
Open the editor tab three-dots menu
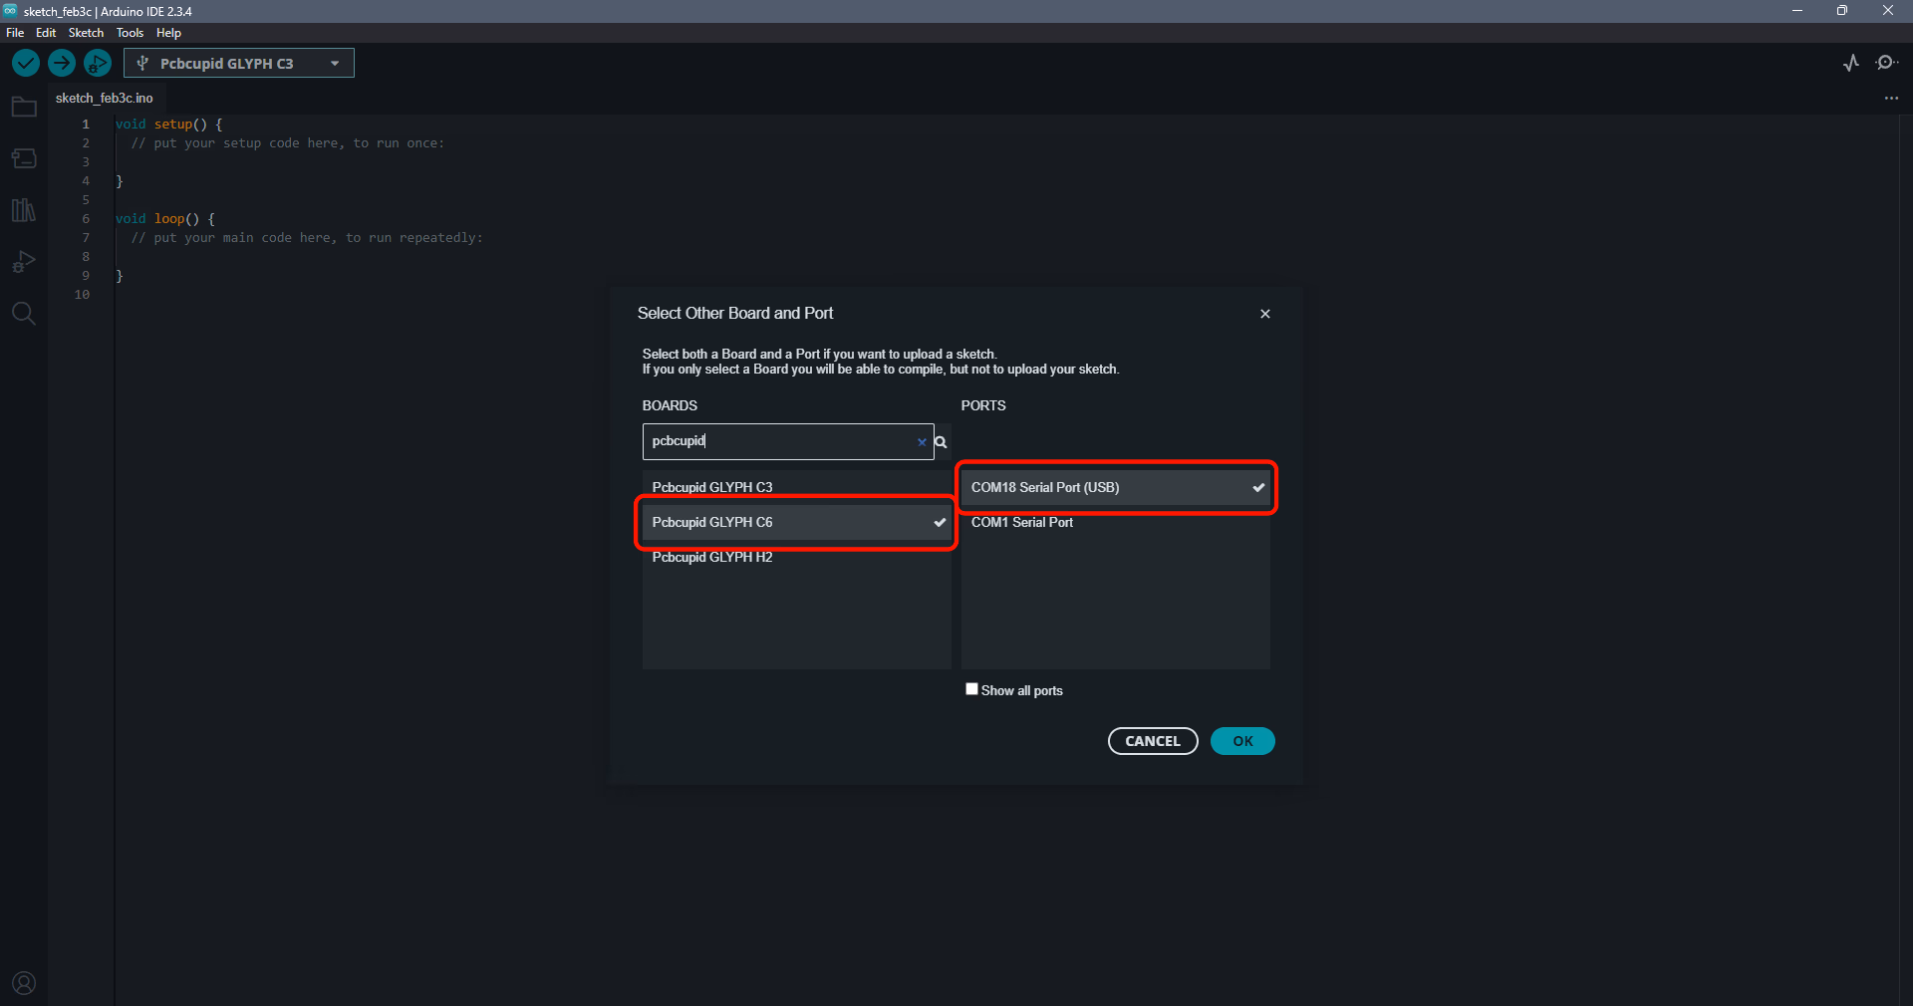tap(1891, 99)
